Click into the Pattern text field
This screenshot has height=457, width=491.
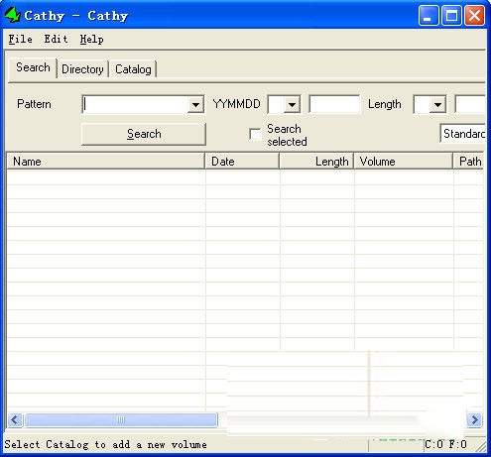pos(135,104)
